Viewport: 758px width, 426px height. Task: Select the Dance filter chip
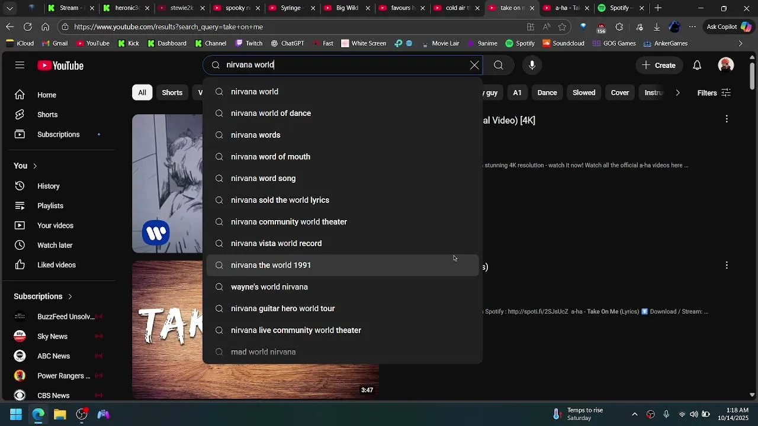point(547,93)
